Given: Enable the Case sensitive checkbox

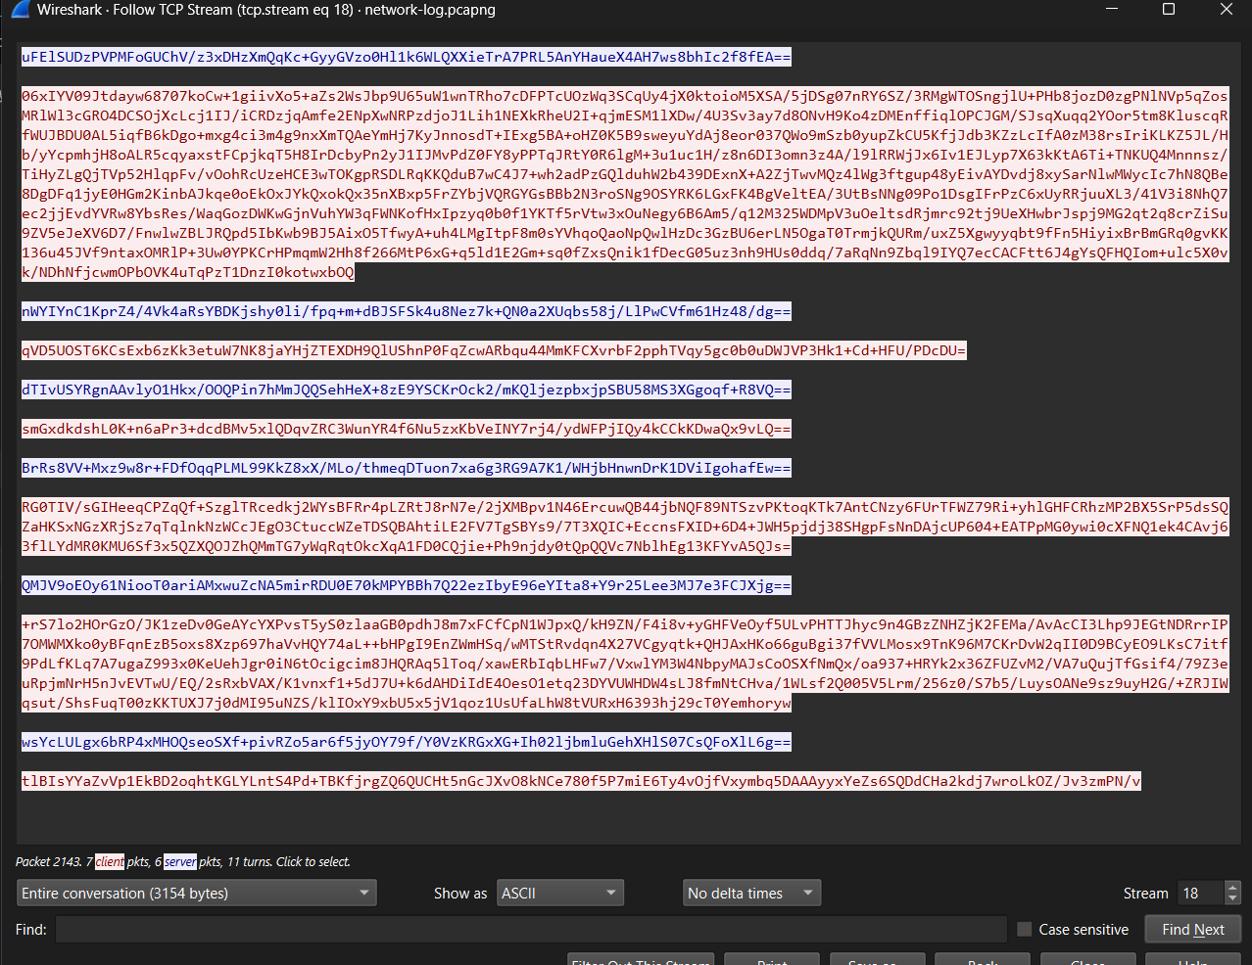Looking at the screenshot, I should click(1025, 930).
